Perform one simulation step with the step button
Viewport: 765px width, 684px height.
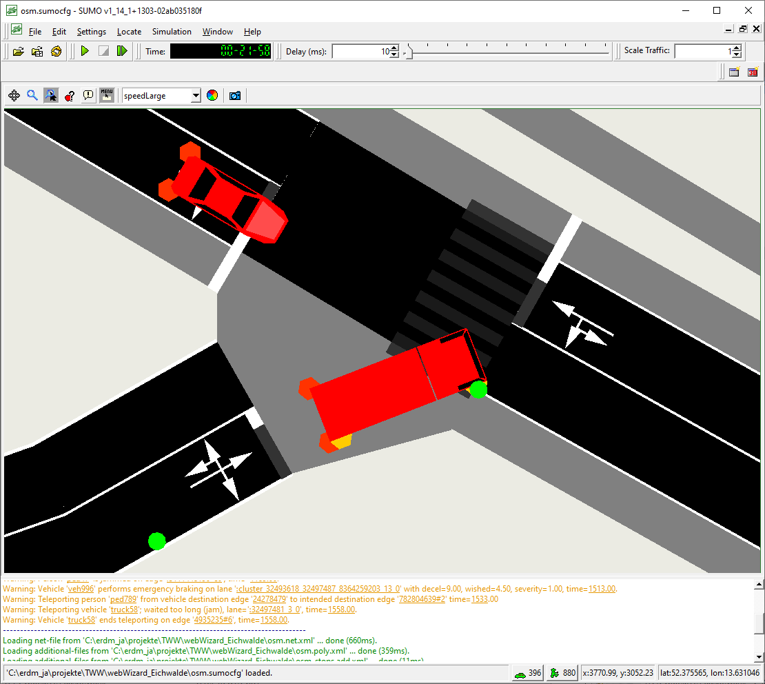pyautogui.click(x=122, y=51)
